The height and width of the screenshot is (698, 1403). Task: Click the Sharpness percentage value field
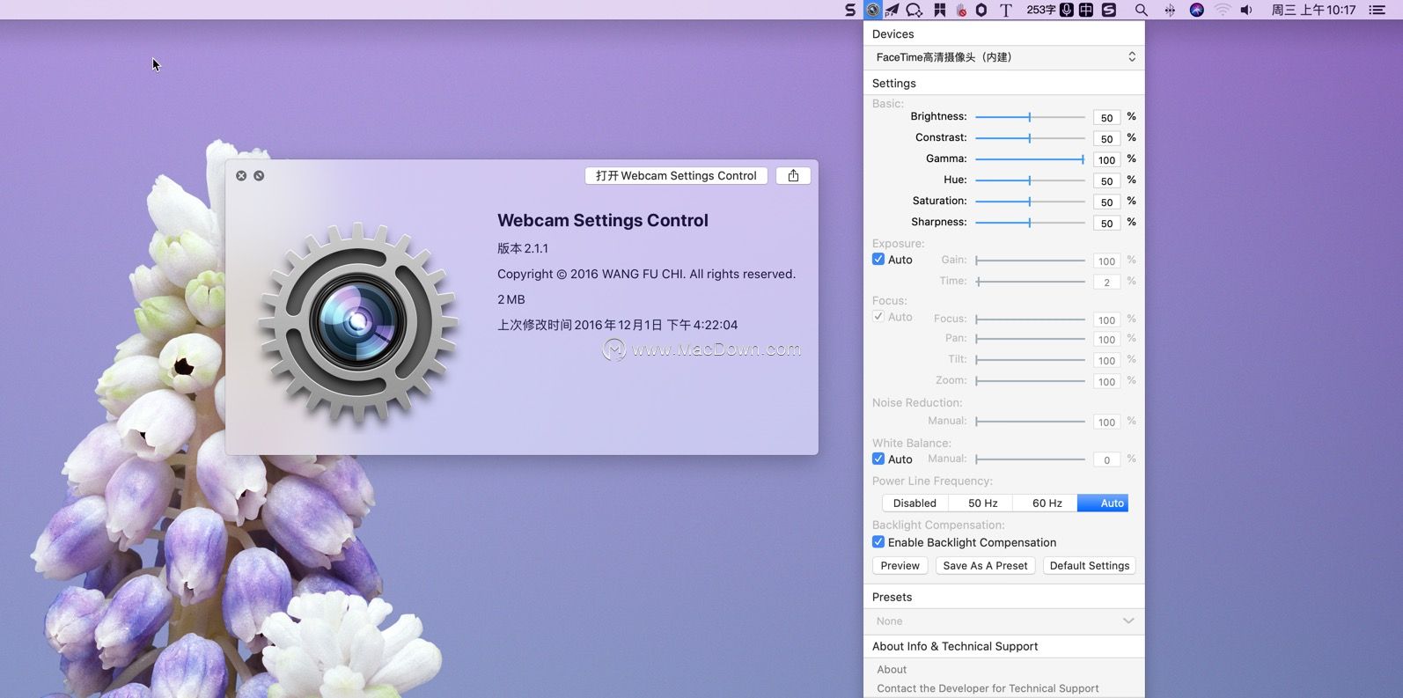[1106, 224]
